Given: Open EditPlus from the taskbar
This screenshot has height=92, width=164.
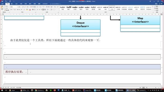Looking at the screenshot, I should tap(25, 90).
